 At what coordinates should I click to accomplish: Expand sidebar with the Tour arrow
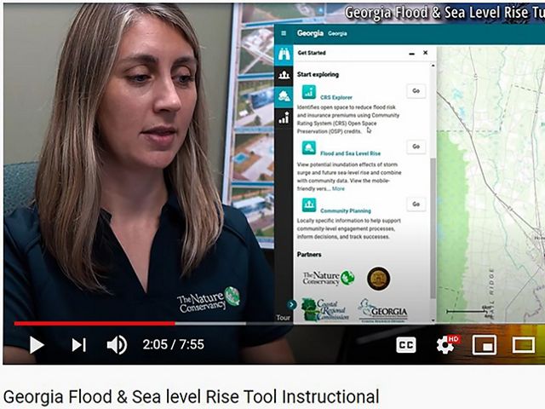tap(291, 305)
